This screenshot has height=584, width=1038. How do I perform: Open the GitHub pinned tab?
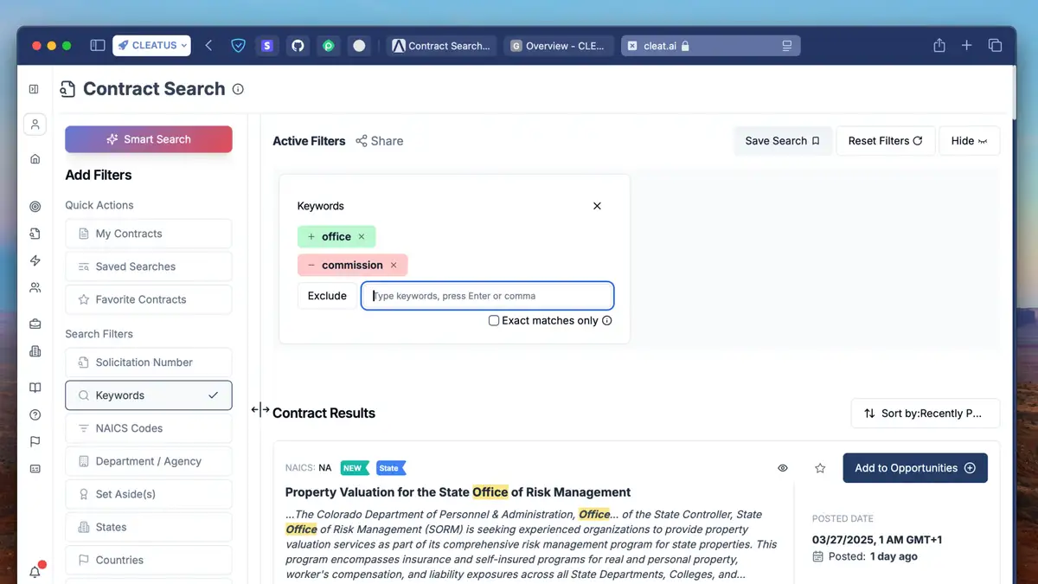298,46
